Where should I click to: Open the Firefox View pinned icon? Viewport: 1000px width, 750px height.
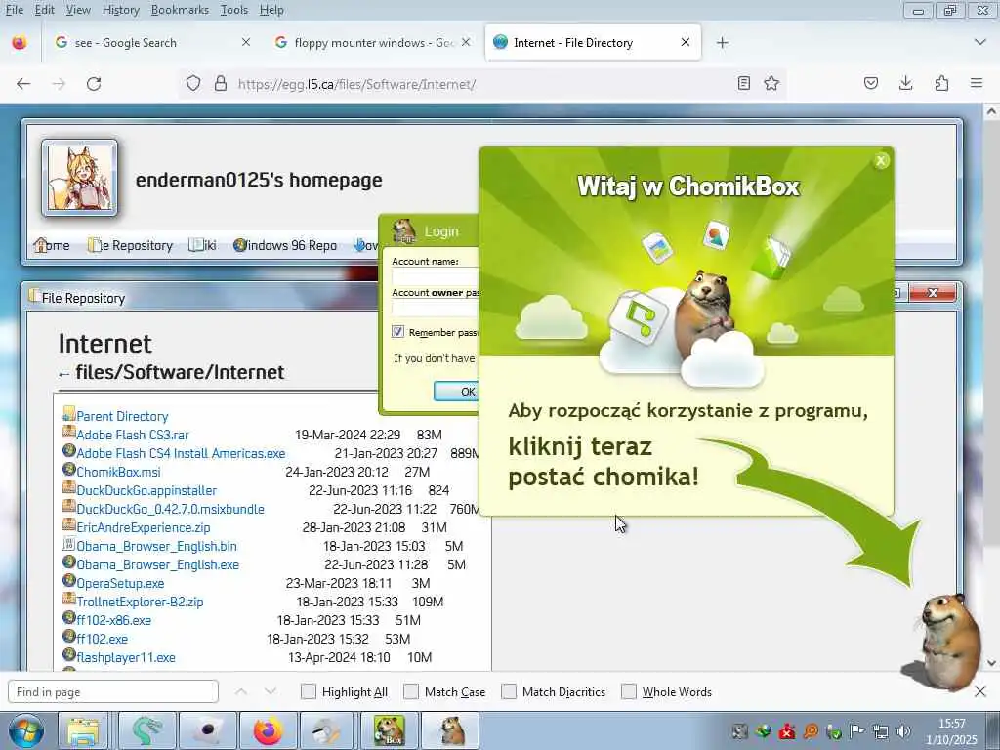20,43
